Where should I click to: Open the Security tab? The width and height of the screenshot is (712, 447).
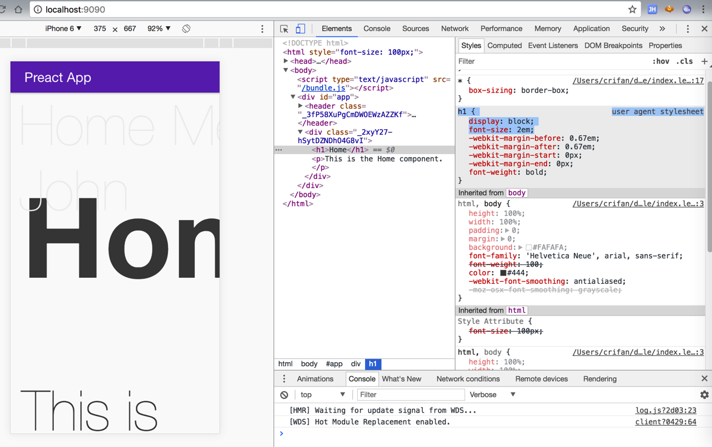[x=635, y=29]
